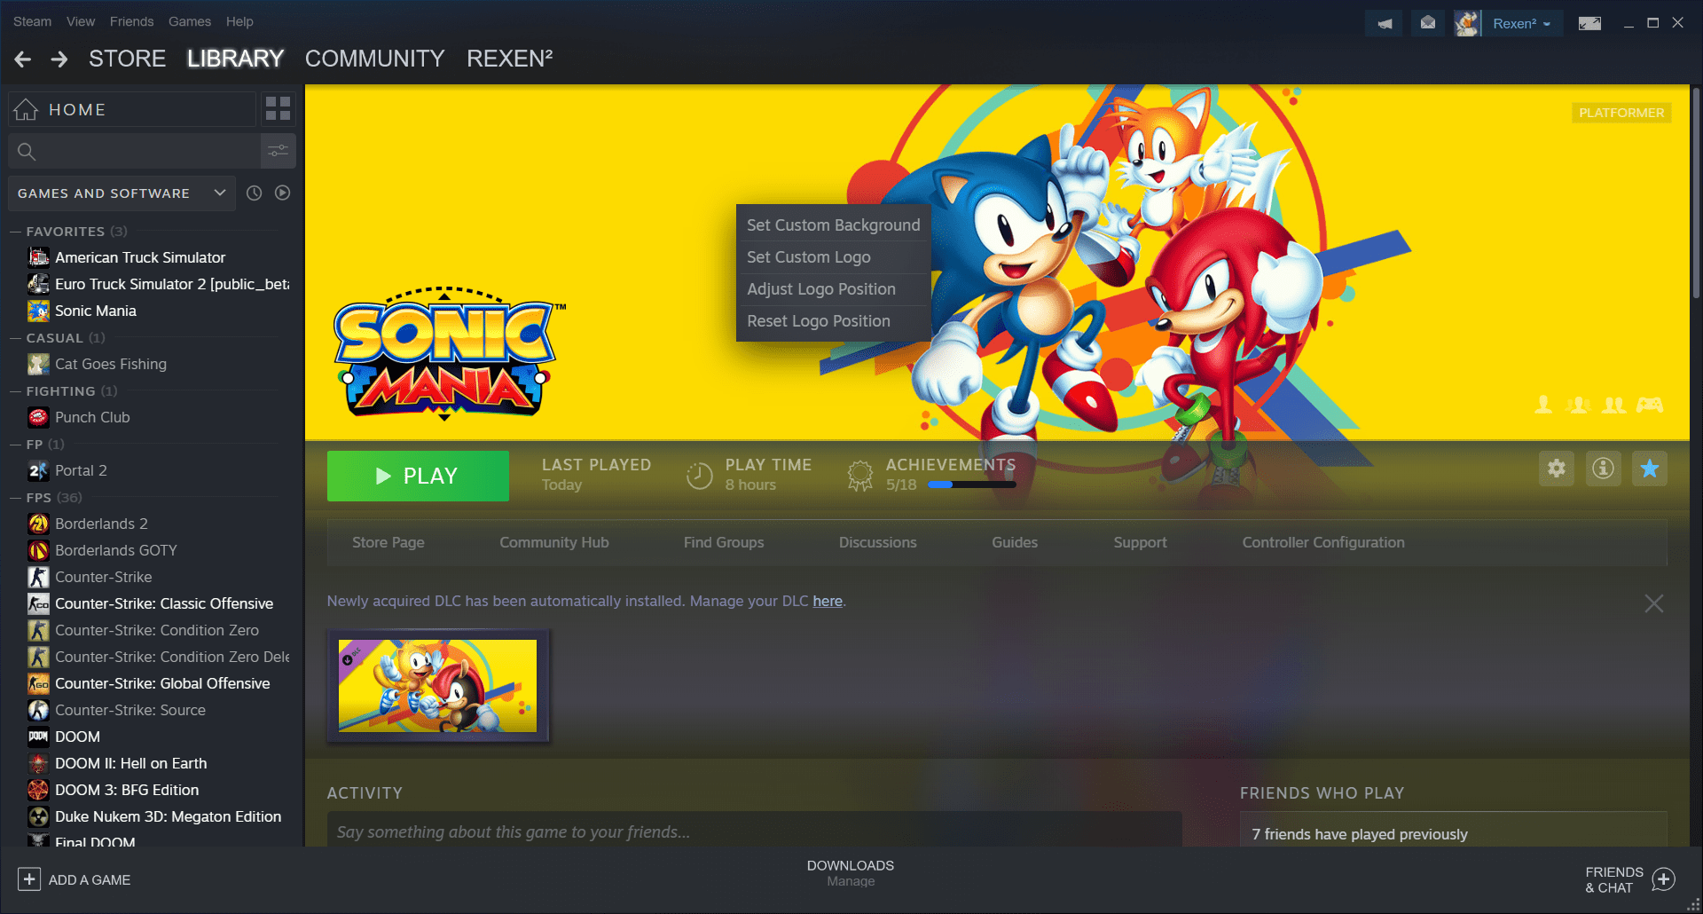Select Set Custom Background from context menu

[833, 225]
